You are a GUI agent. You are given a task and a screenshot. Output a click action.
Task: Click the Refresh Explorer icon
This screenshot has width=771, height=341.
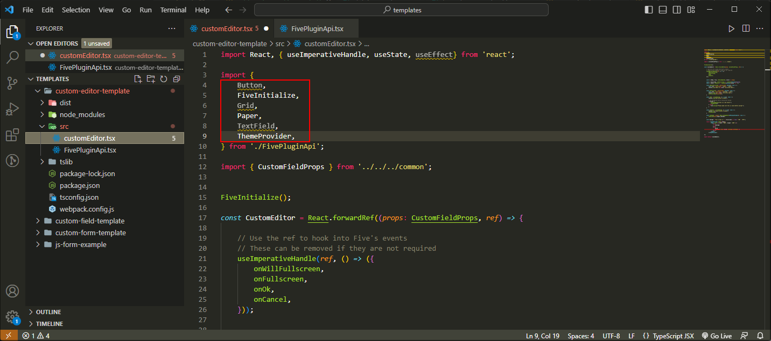164,78
